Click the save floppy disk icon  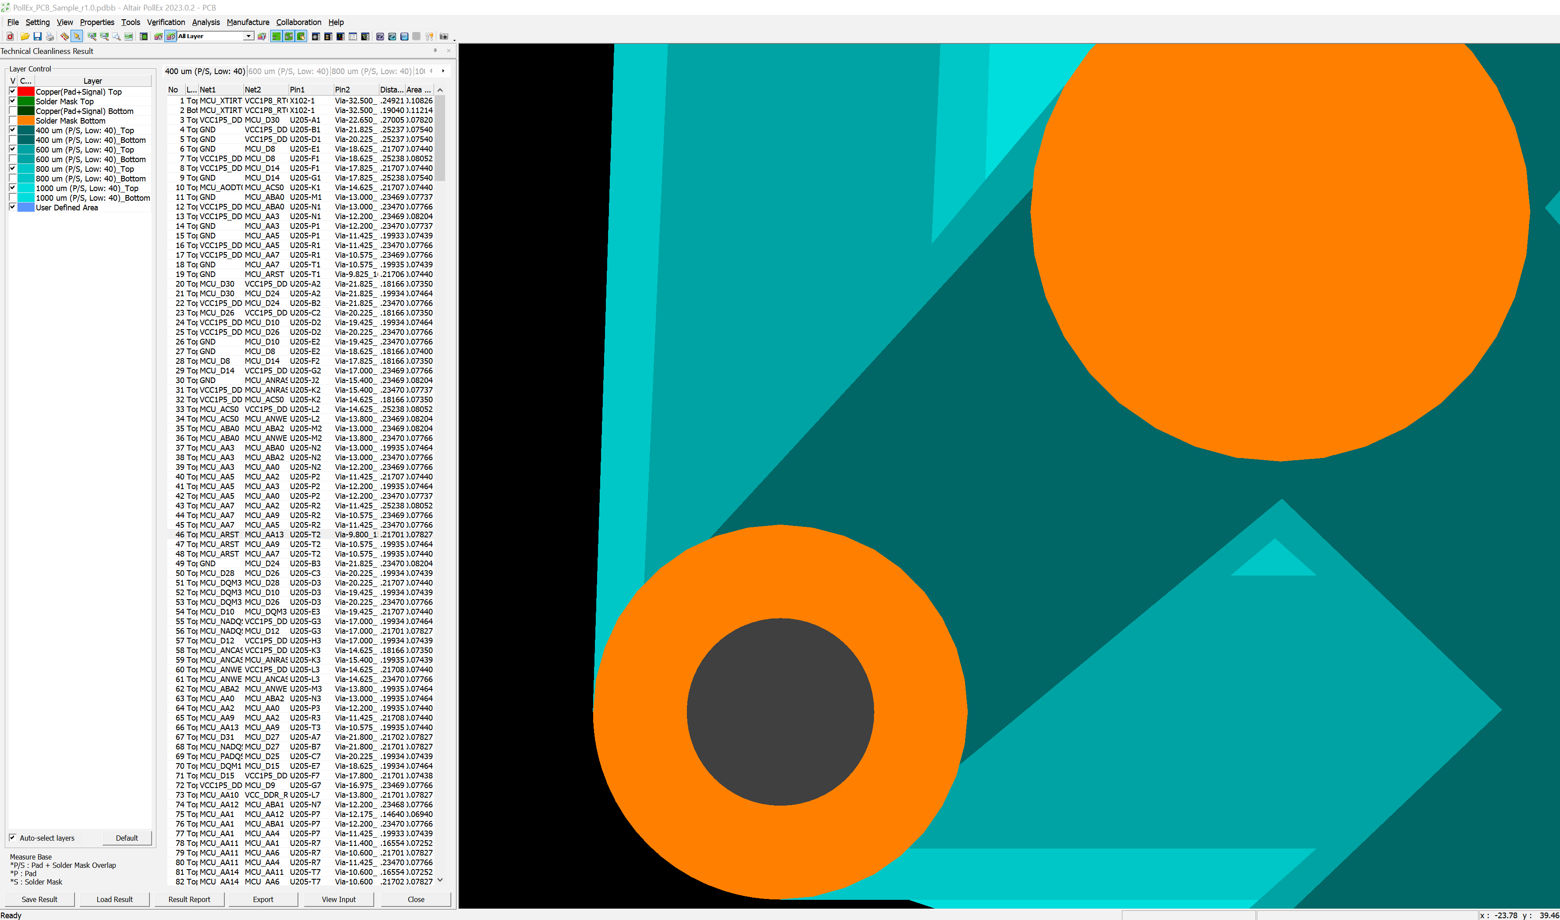coord(37,36)
